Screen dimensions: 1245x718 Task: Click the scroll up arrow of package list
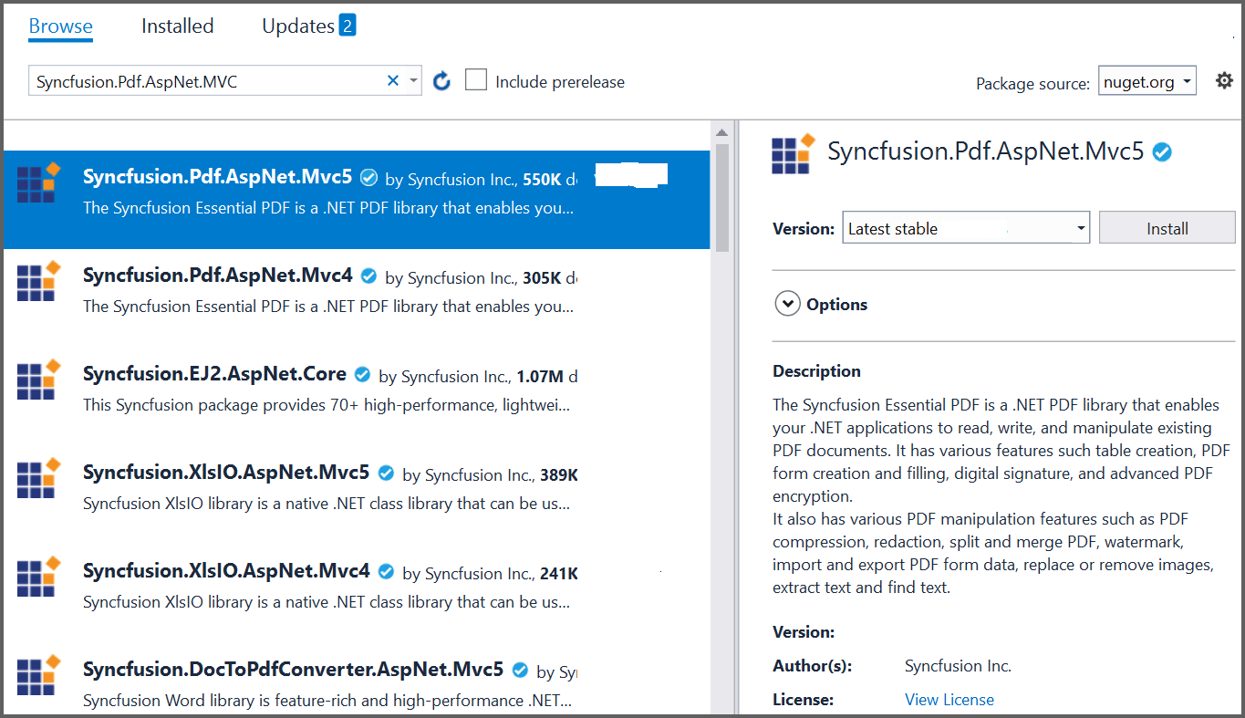722,133
